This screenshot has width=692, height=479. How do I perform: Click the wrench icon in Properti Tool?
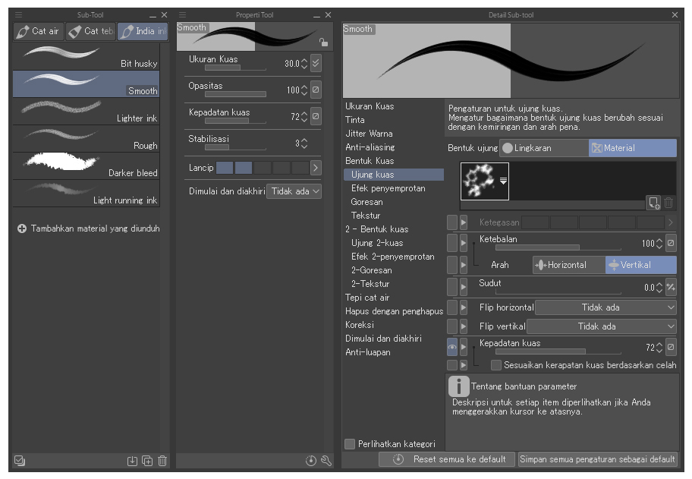[326, 461]
